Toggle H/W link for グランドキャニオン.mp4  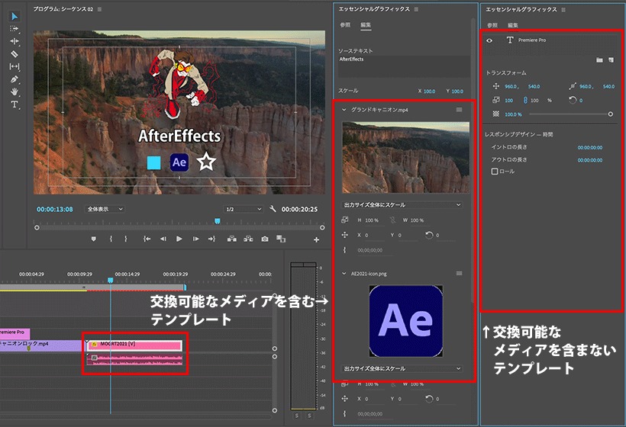coord(392,220)
